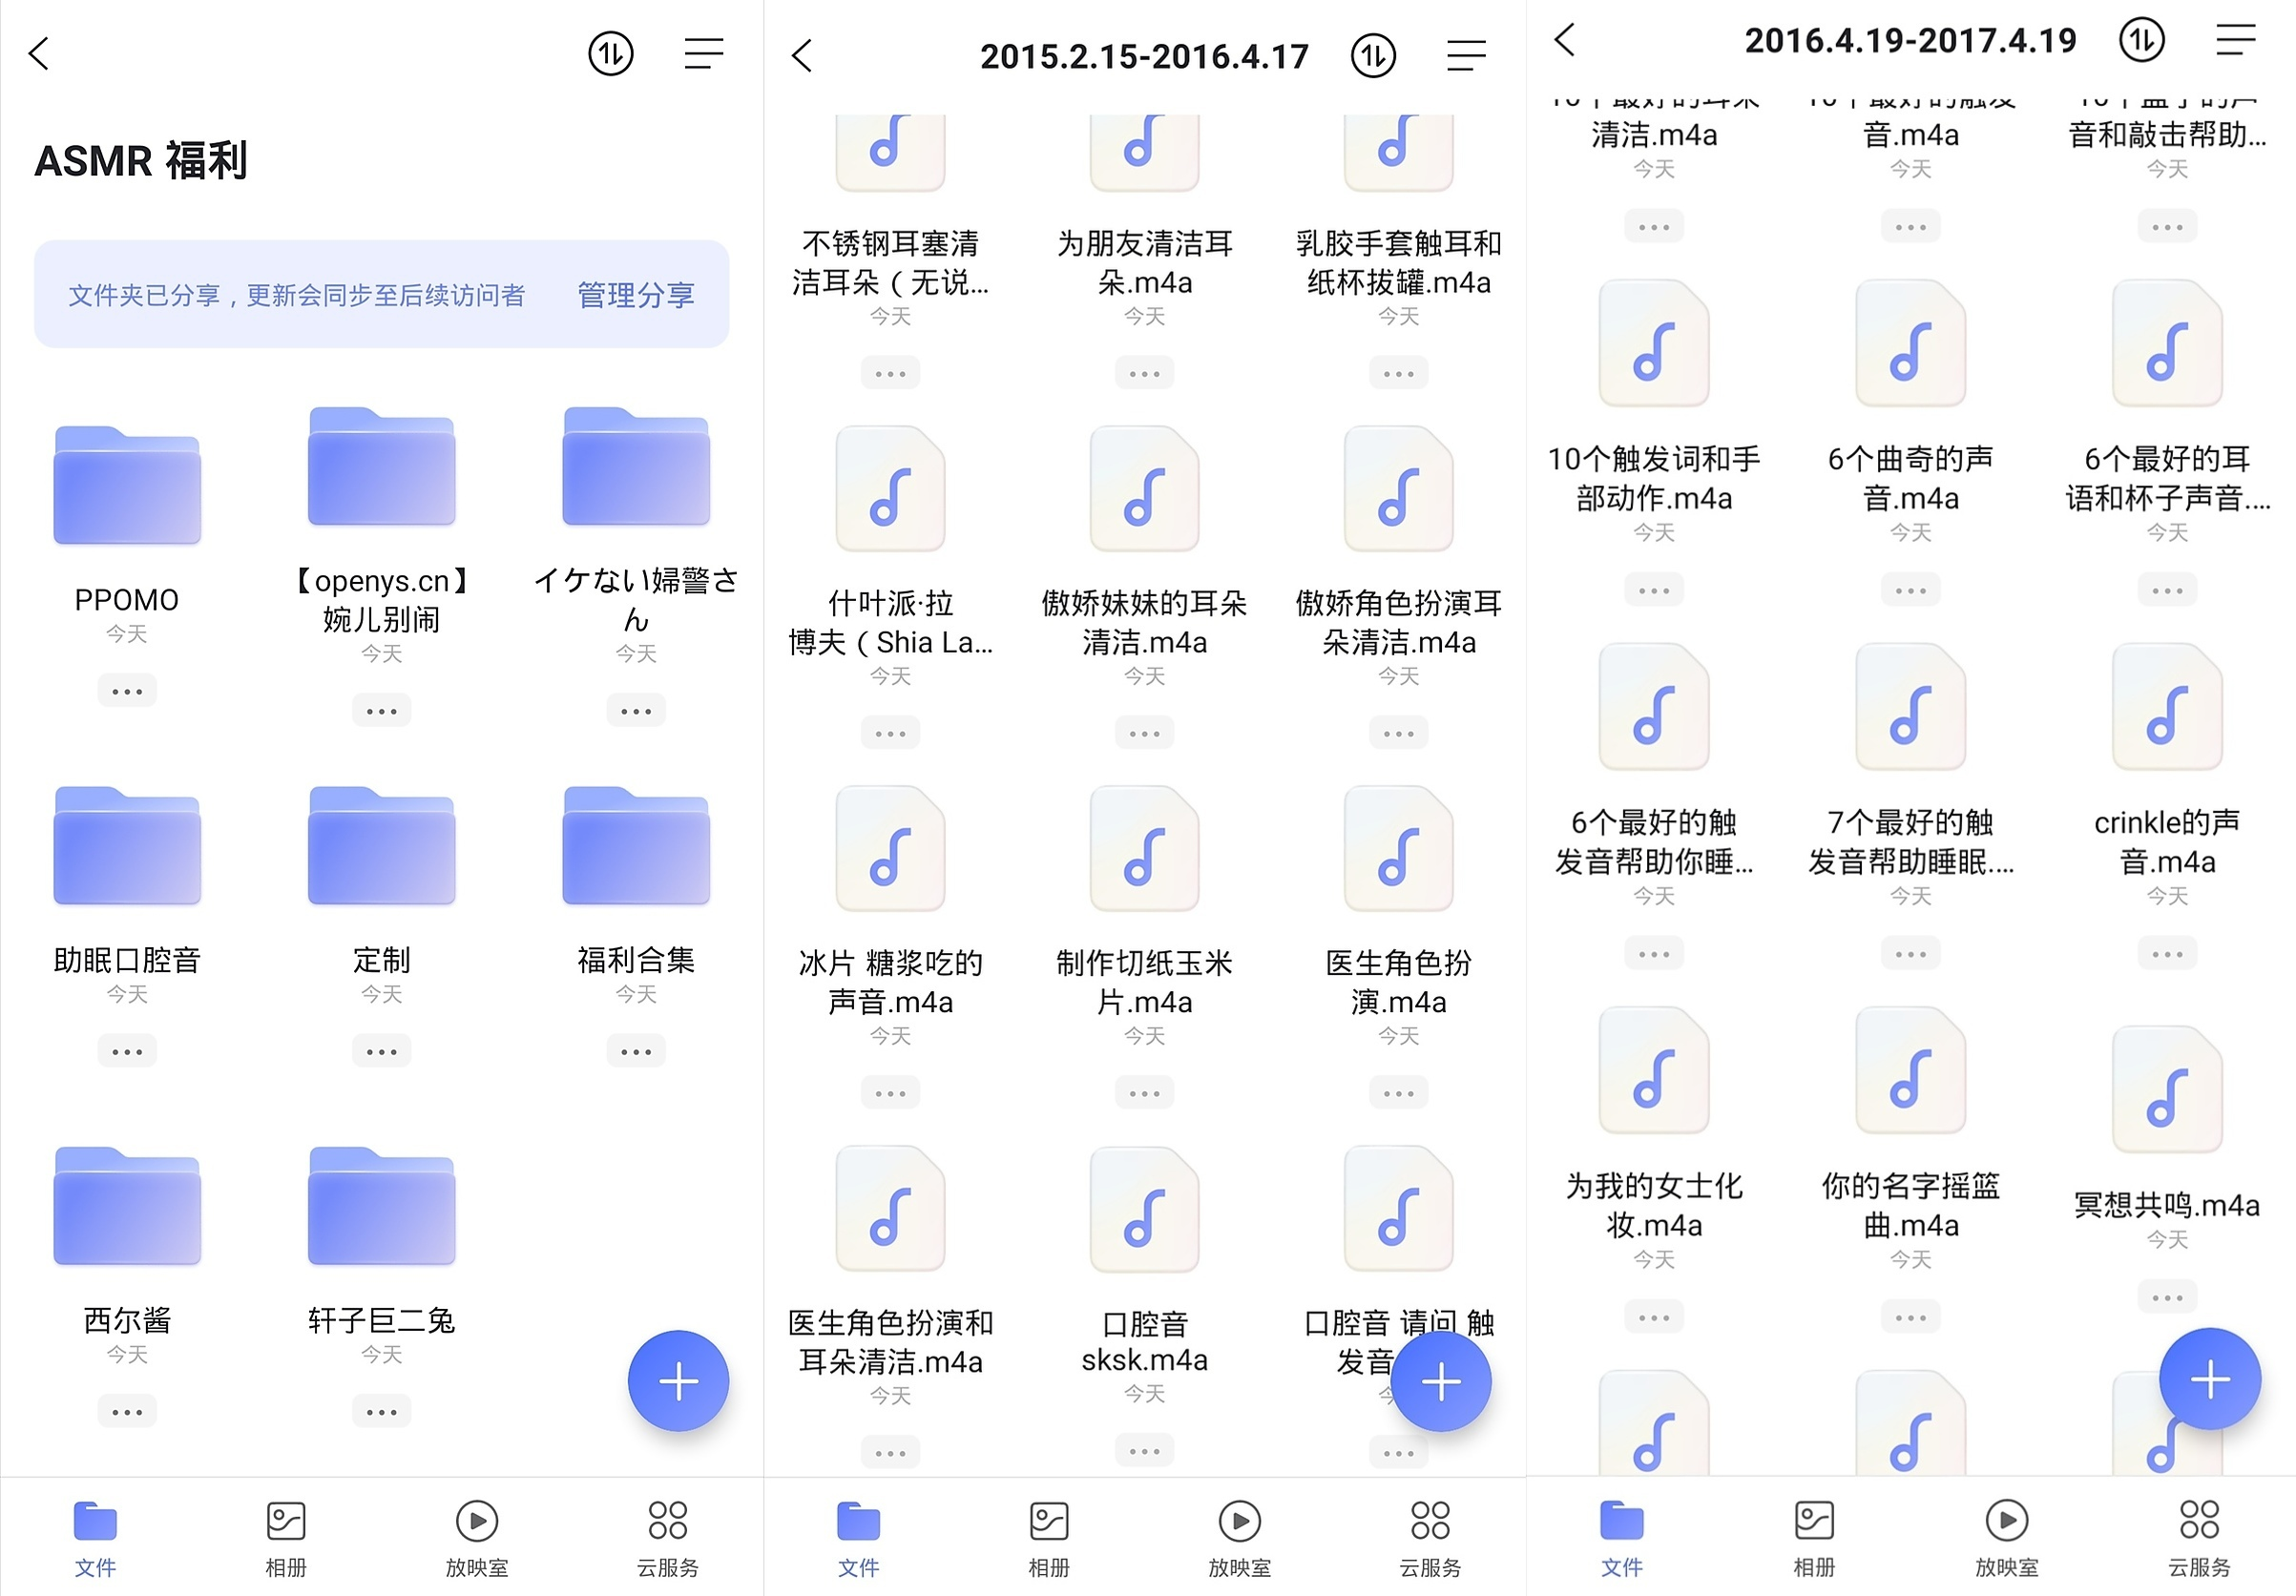Tap 管理分享 link
This screenshot has height=1596, width=2296.
pyautogui.click(x=636, y=295)
